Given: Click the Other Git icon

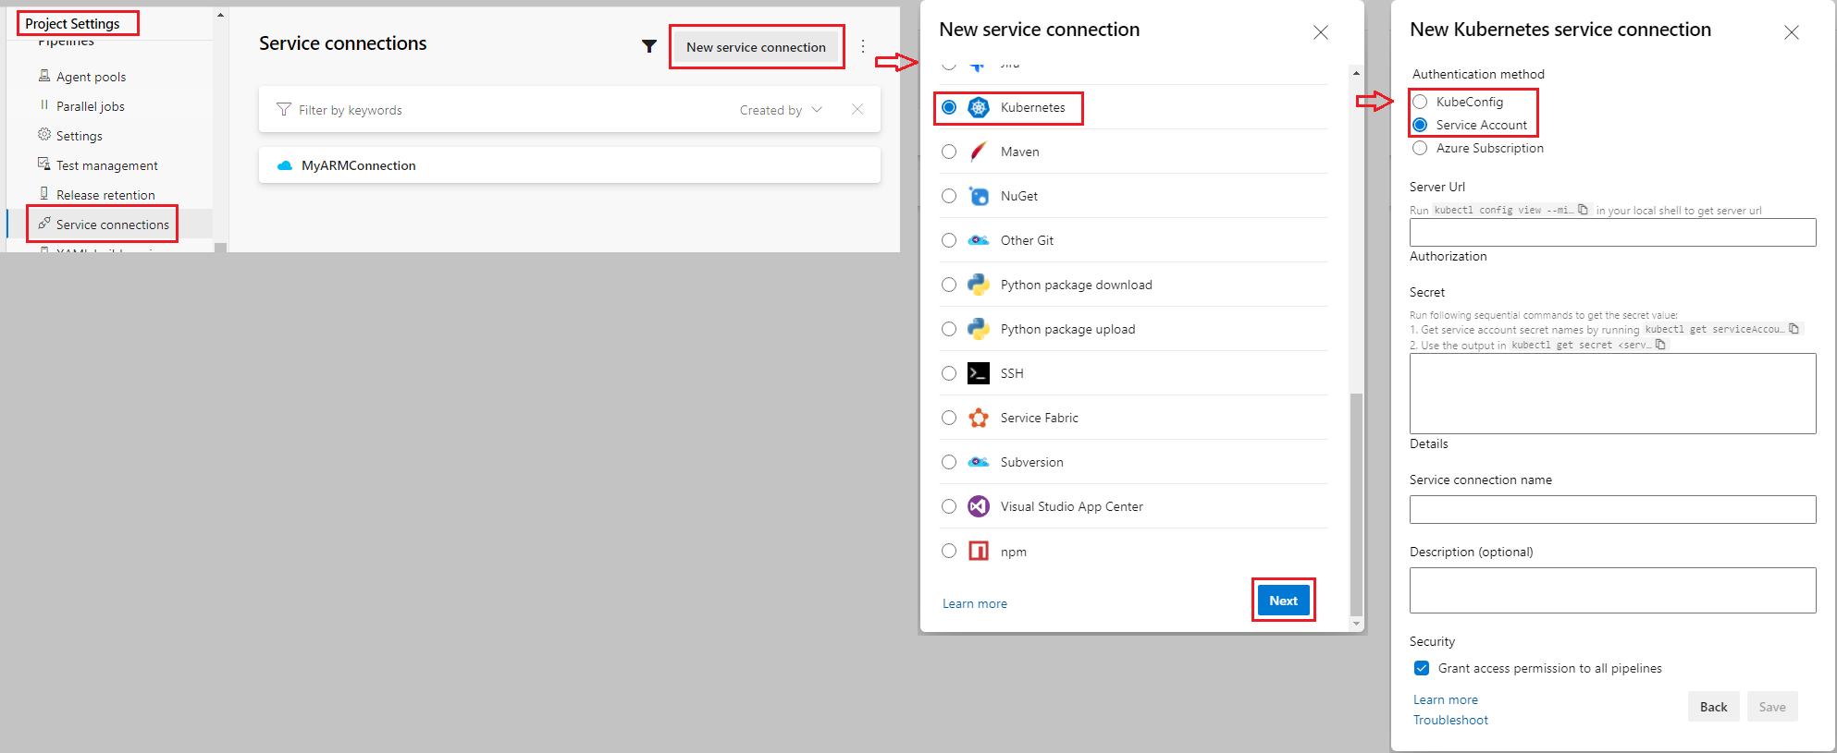Looking at the screenshot, I should pyautogui.click(x=979, y=240).
